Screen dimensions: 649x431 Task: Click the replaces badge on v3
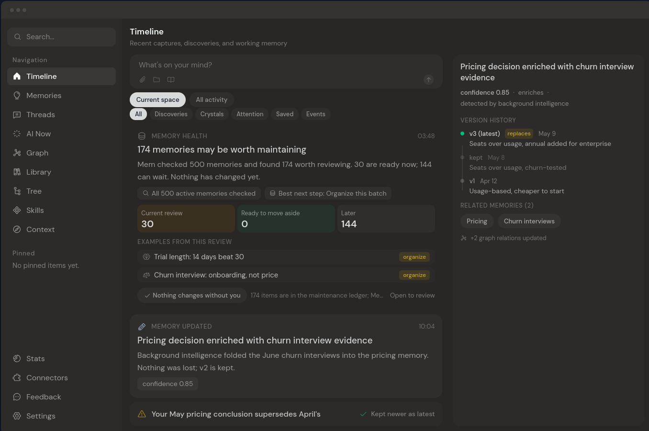[x=519, y=133]
